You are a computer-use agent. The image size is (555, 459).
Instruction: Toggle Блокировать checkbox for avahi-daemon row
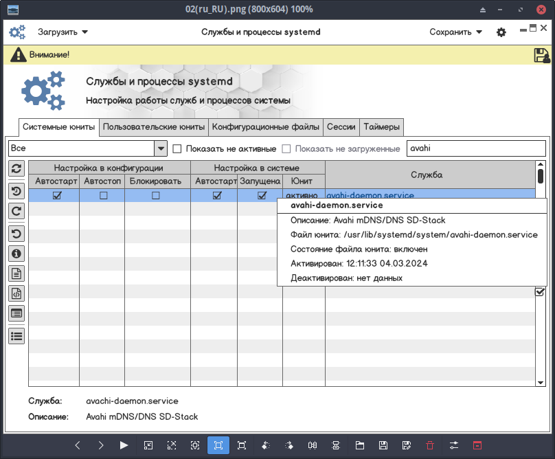tap(156, 195)
